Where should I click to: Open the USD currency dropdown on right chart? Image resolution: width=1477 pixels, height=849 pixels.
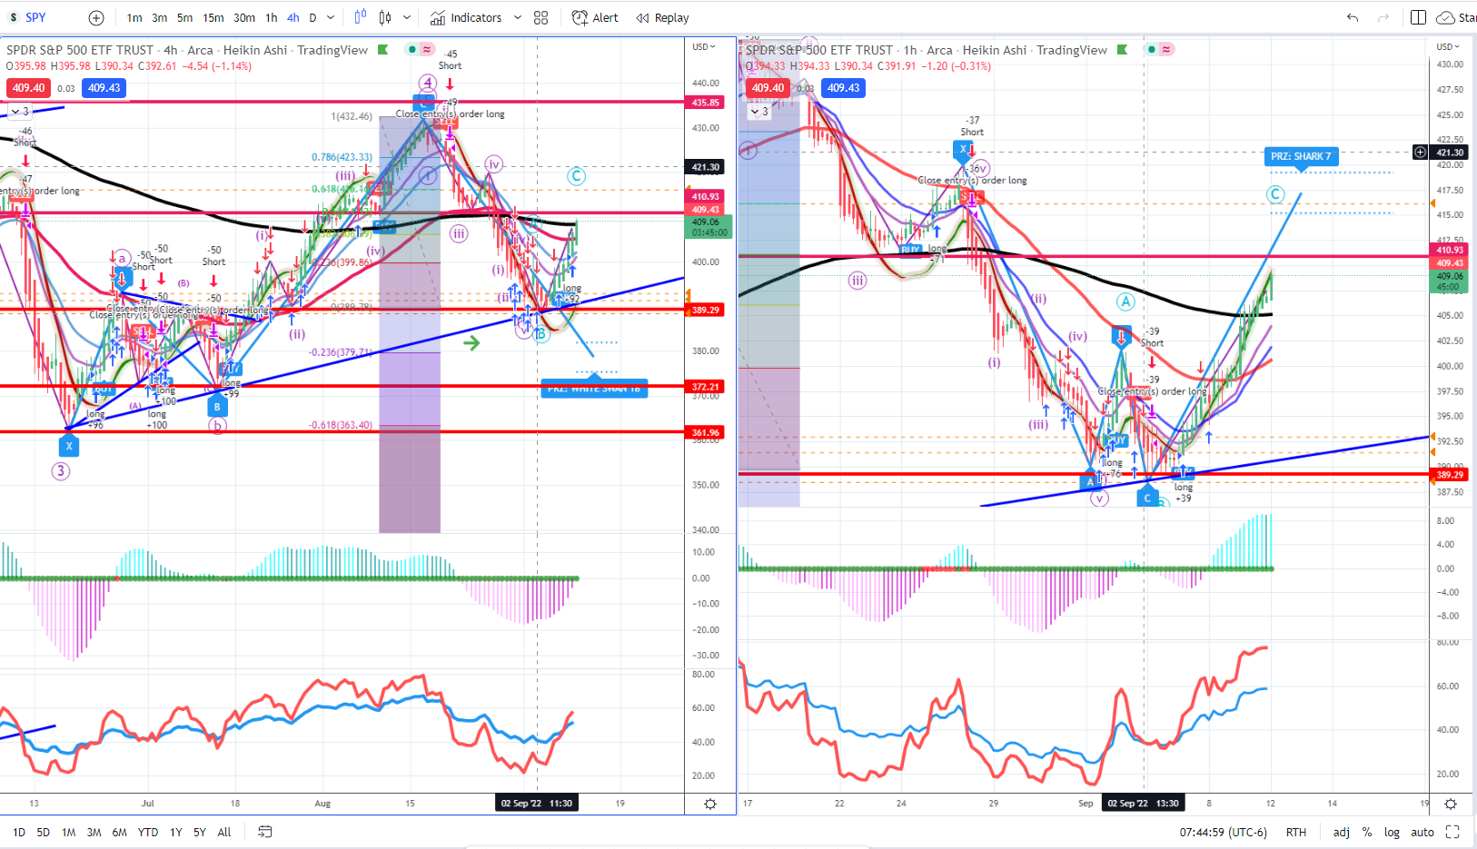pos(1448,46)
